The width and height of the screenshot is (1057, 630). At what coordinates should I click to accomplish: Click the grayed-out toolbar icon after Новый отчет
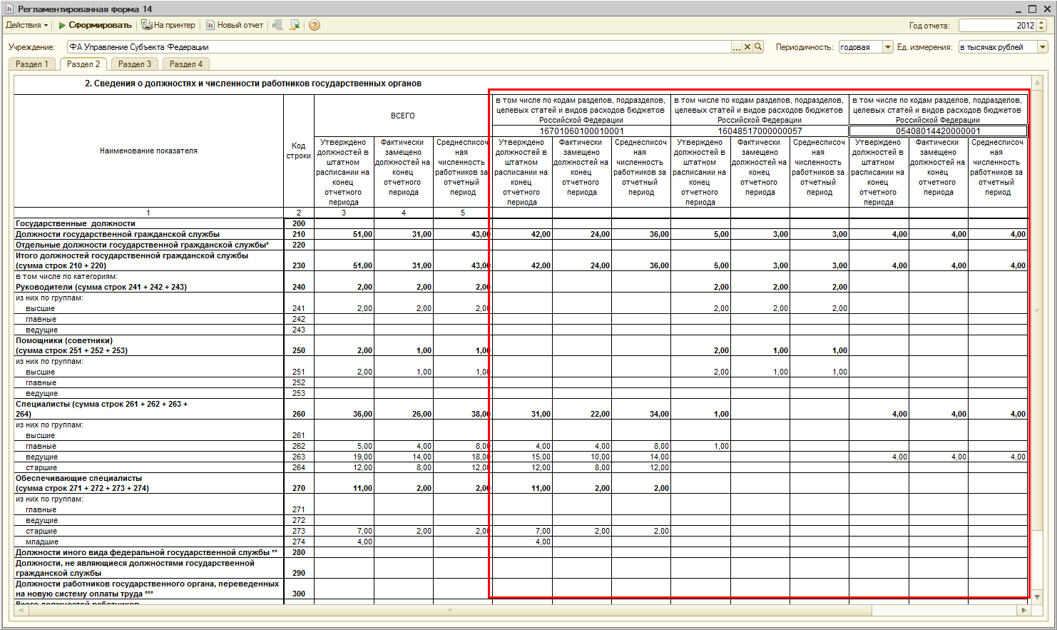pyautogui.click(x=277, y=25)
